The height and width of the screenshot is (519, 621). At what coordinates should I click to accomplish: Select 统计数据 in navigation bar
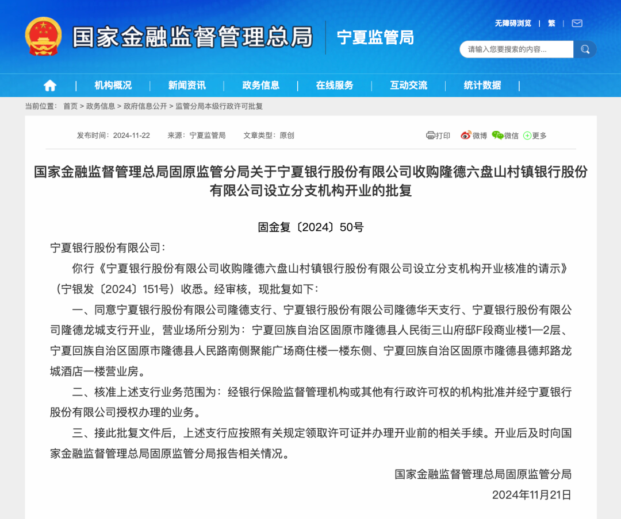[x=482, y=86]
